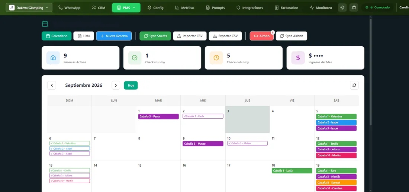This screenshot has height=192, width=409.
Task: Open checked Cabaña 3 - Isabel on day 6
Action: 70,154
